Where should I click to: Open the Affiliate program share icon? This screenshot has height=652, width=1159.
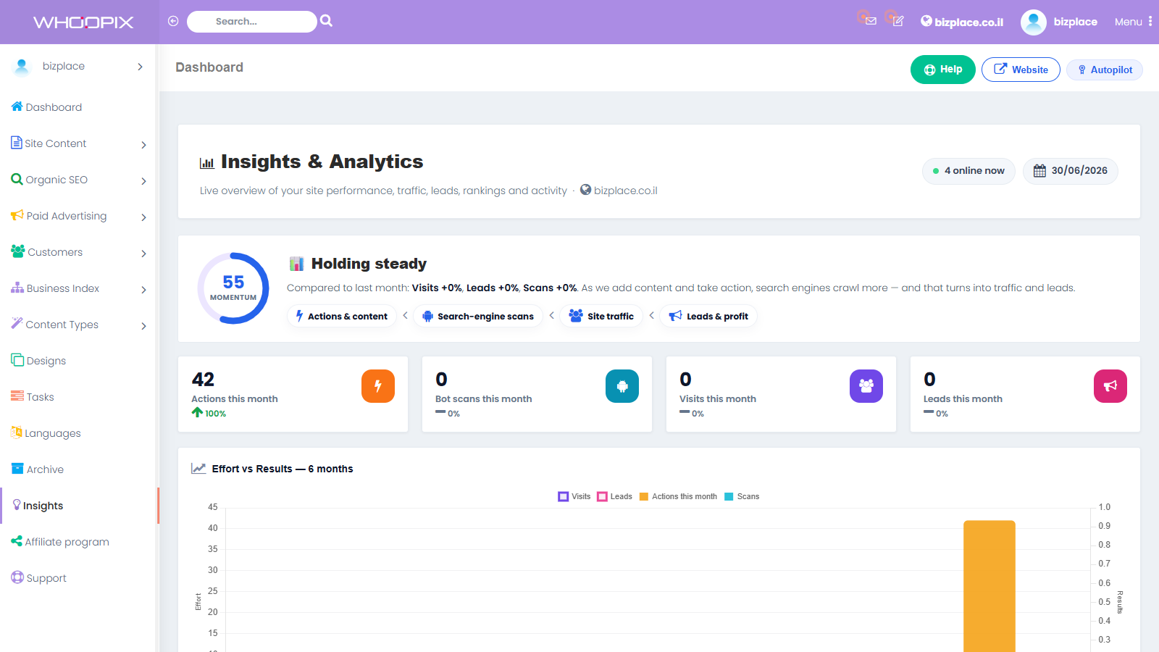[17, 541]
